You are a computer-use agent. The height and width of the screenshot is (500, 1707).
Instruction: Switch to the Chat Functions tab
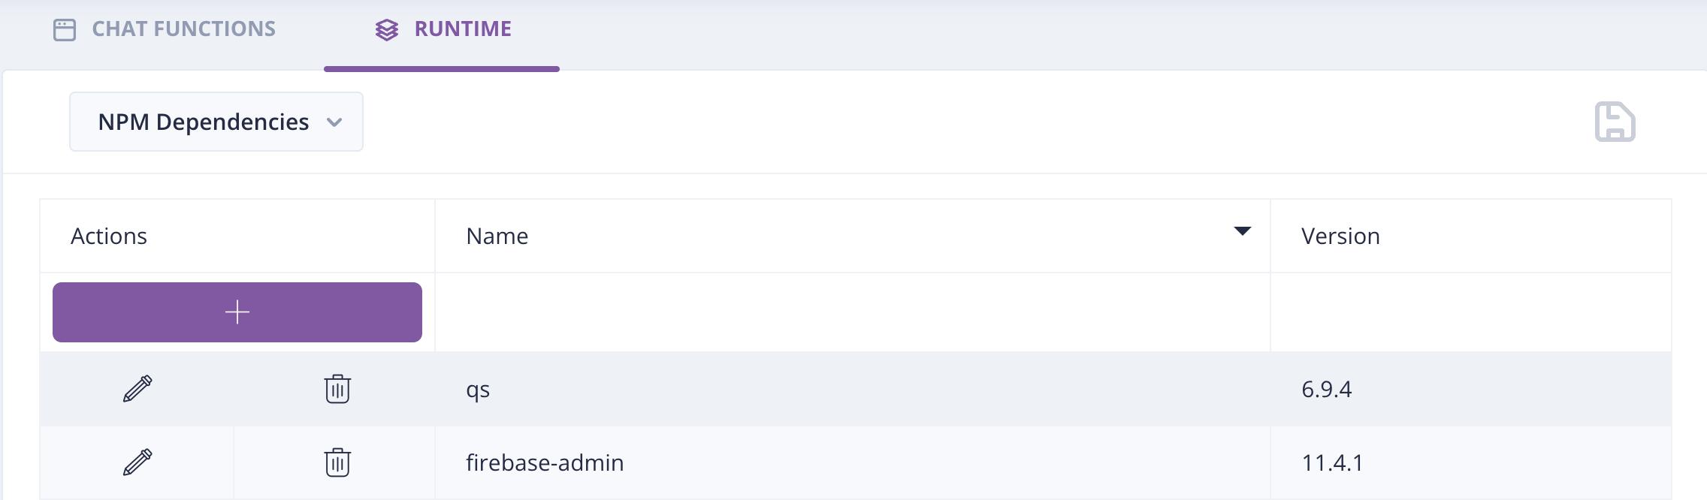pyautogui.click(x=183, y=29)
